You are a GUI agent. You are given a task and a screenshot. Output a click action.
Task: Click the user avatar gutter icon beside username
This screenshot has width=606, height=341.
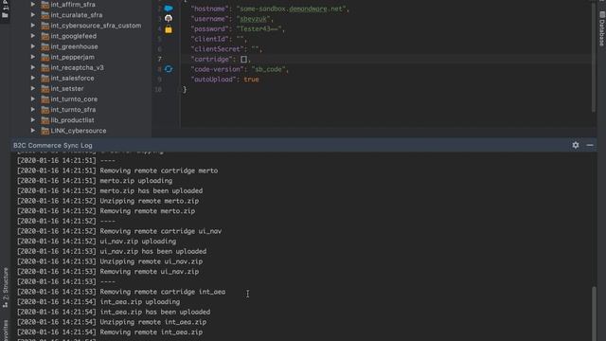point(169,18)
